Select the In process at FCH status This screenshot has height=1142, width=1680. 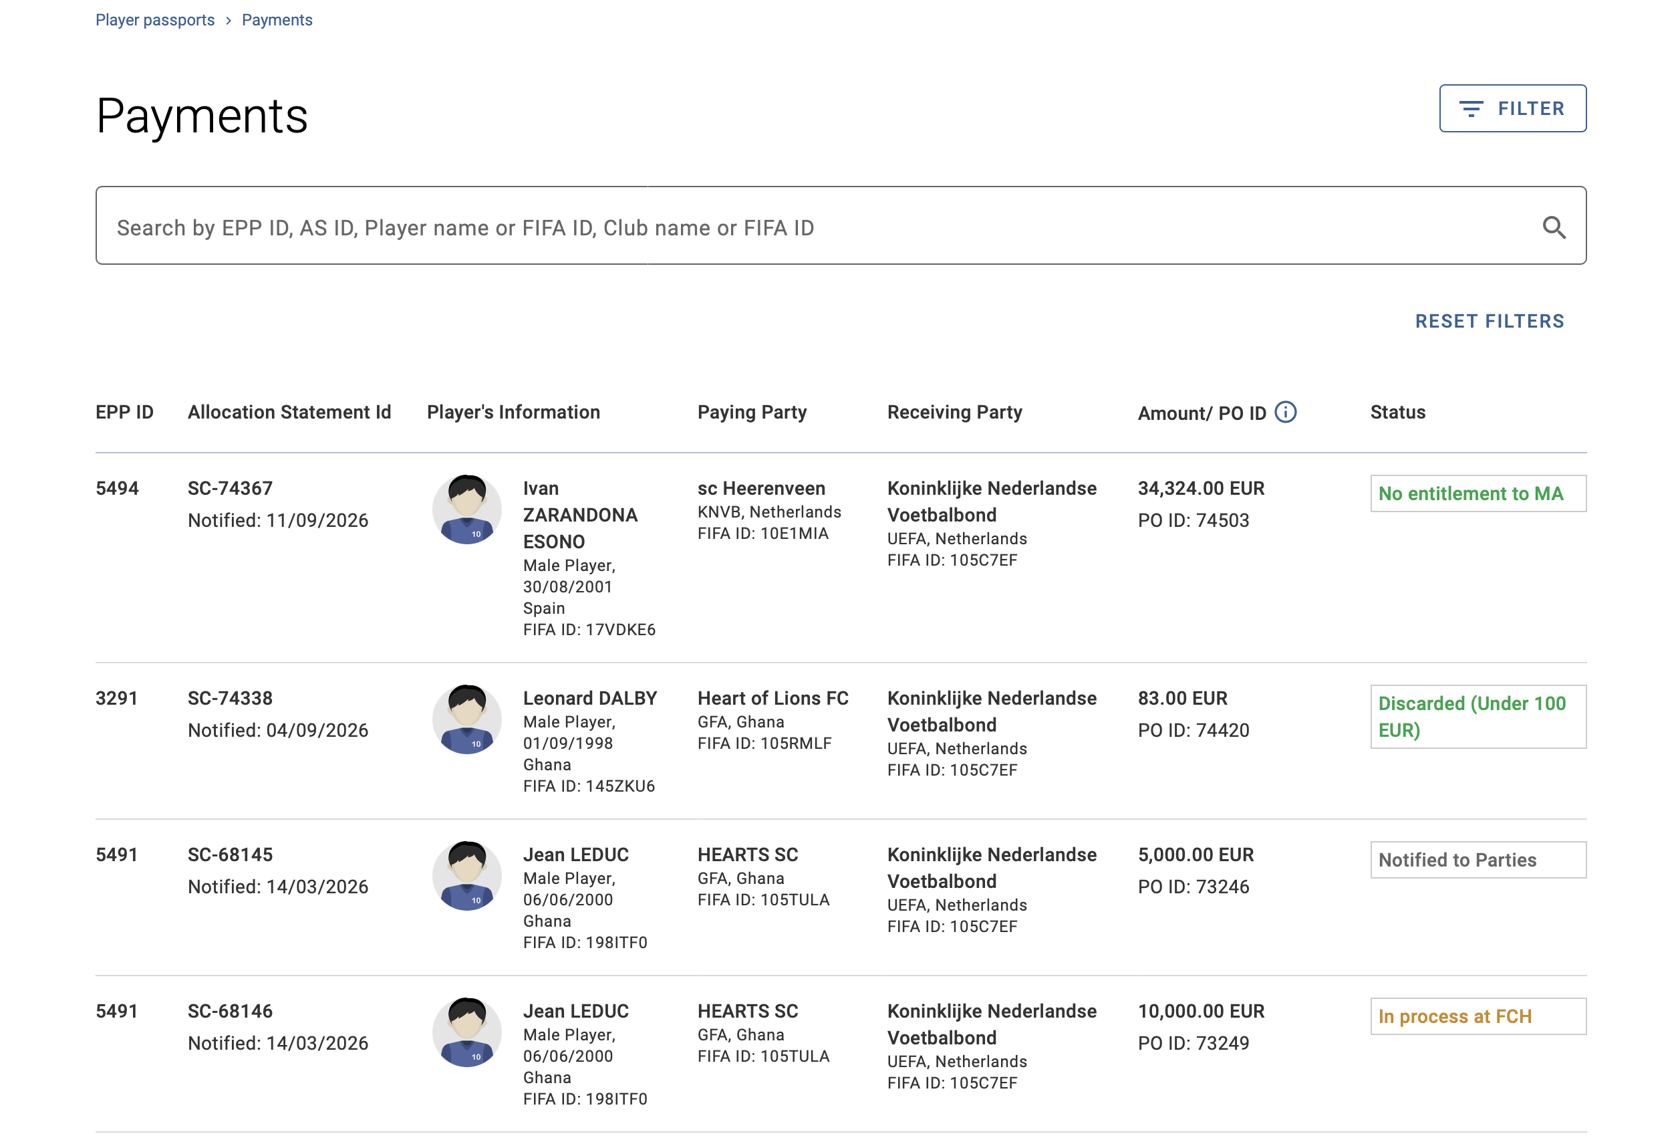tap(1478, 1016)
